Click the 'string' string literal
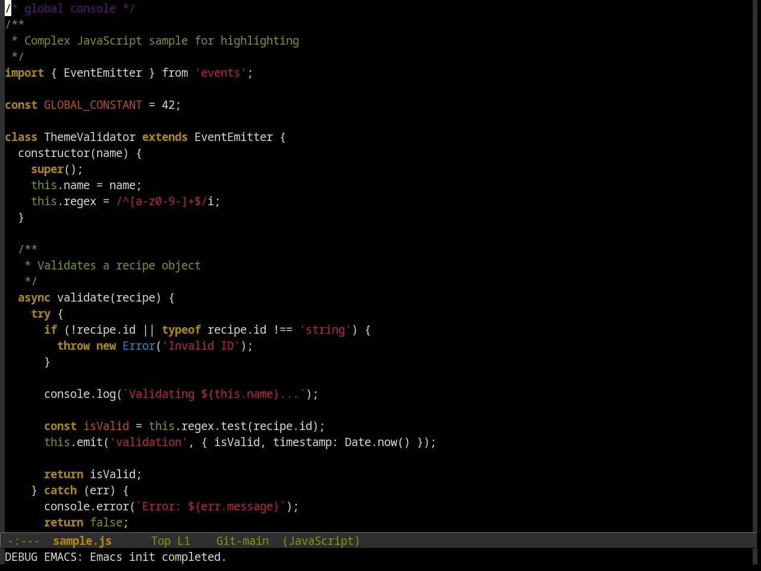 point(325,330)
